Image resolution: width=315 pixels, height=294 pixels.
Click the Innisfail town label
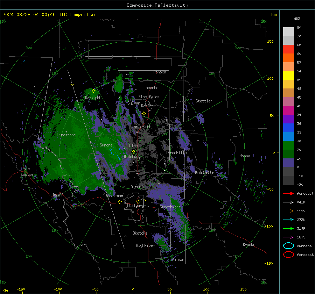point(141,127)
